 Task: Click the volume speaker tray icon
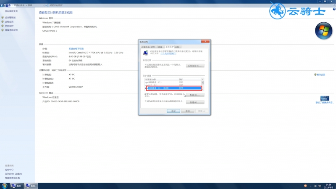click(315, 186)
